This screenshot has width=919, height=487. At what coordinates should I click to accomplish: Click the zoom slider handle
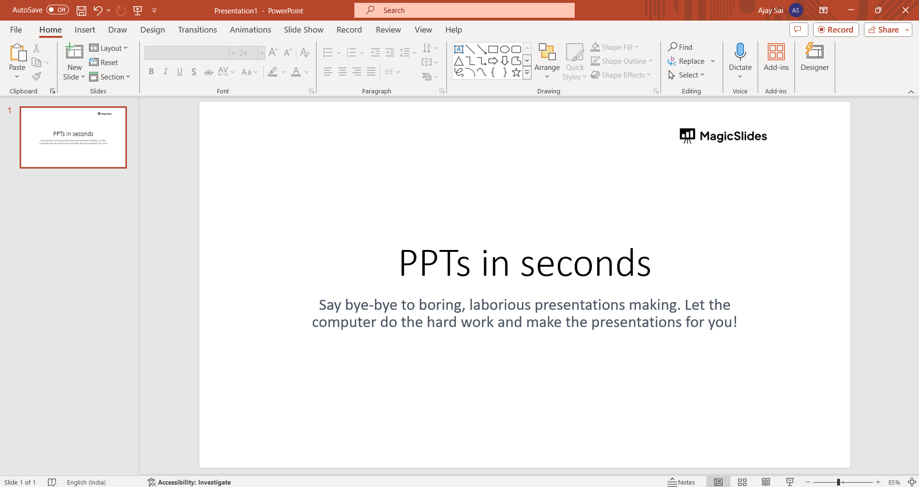click(x=839, y=482)
